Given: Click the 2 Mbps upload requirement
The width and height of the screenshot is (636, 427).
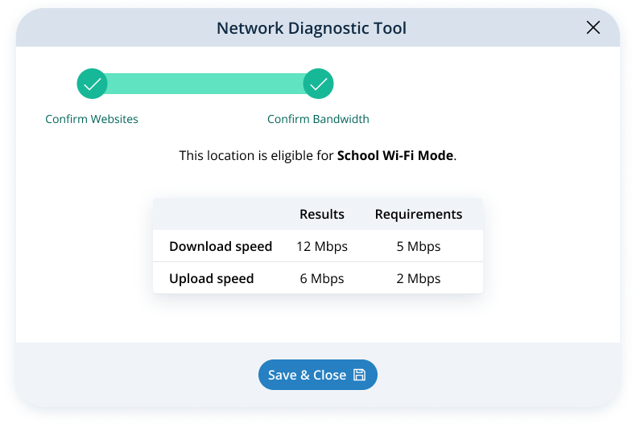Looking at the screenshot, I should point(419,279).
